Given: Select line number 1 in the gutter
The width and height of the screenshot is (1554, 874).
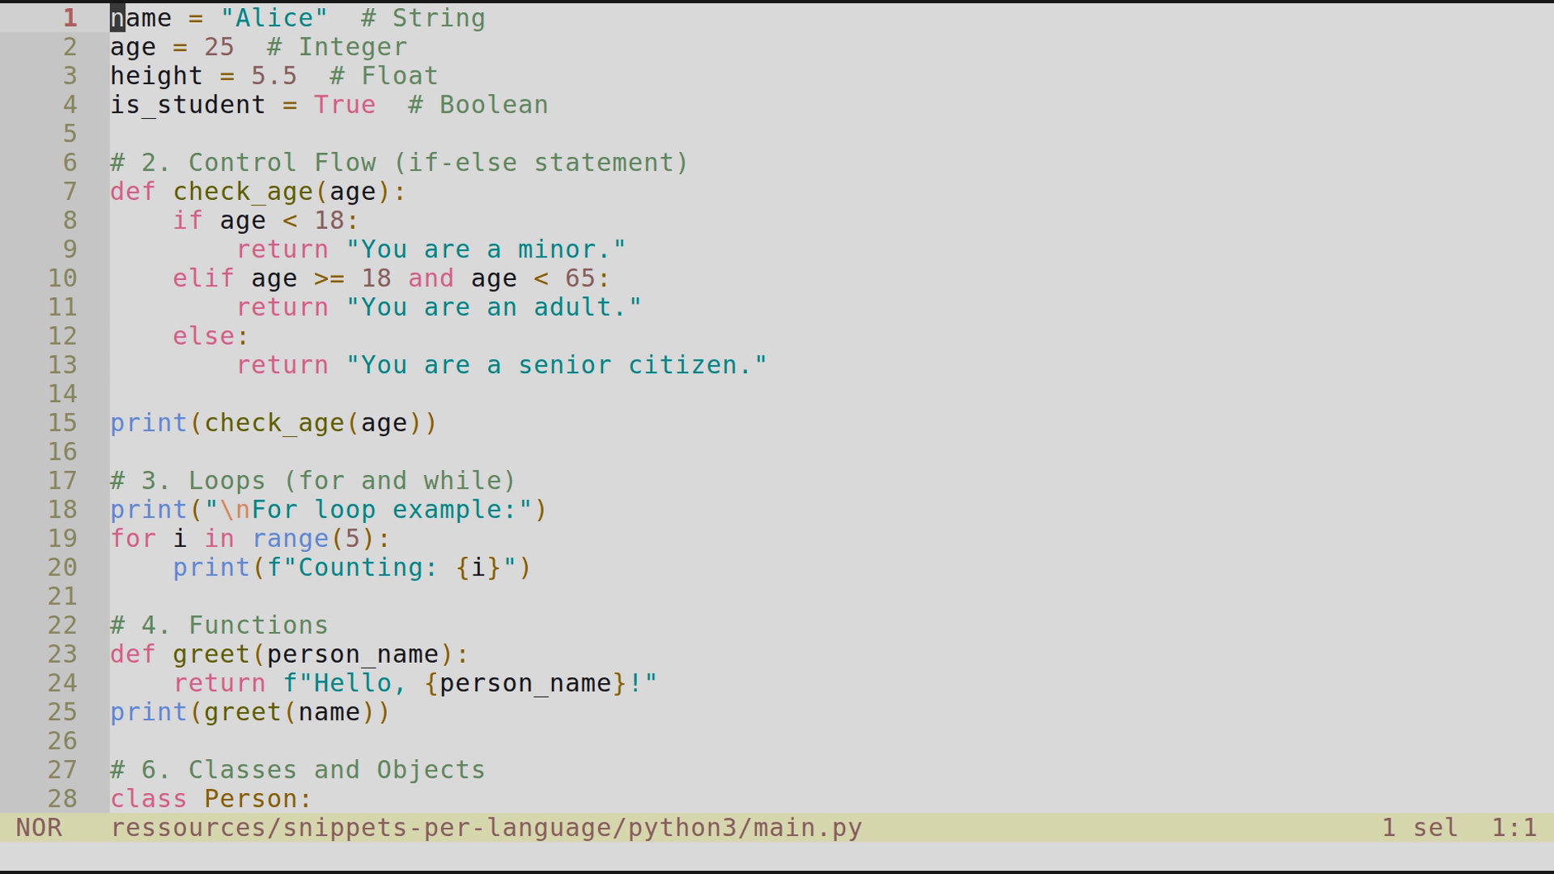Looking at the screenshot, I should pyautogui.click(x=69, y=17).
